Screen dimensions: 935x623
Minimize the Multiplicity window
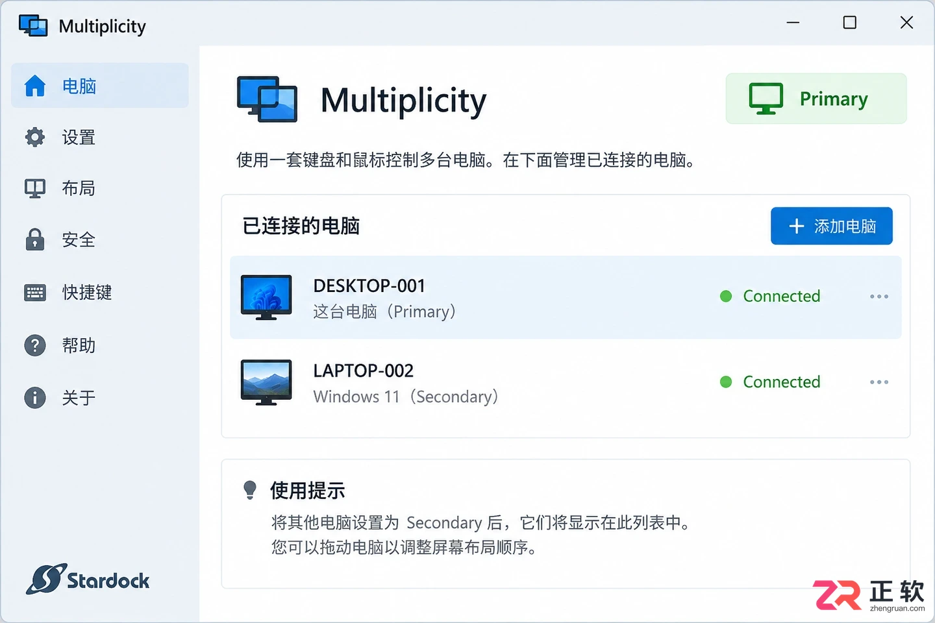pos(793,23)
